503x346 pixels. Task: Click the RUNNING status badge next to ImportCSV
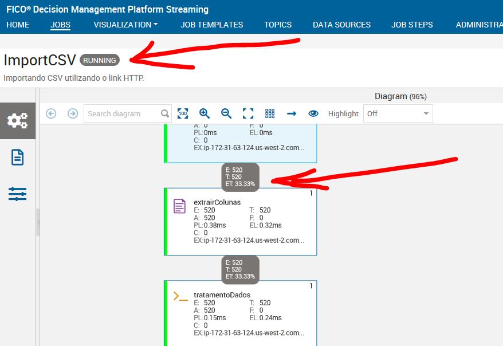click(x=100, y=60)
